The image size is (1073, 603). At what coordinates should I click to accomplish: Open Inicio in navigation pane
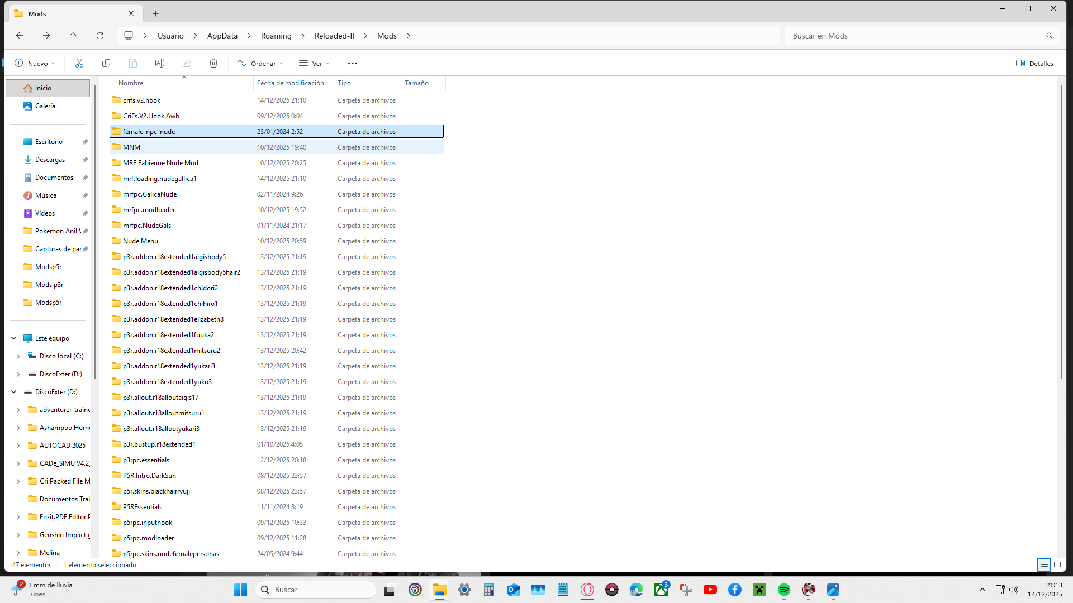pos(48,88)
